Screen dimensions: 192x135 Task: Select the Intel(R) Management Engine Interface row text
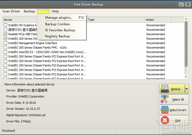33,43
